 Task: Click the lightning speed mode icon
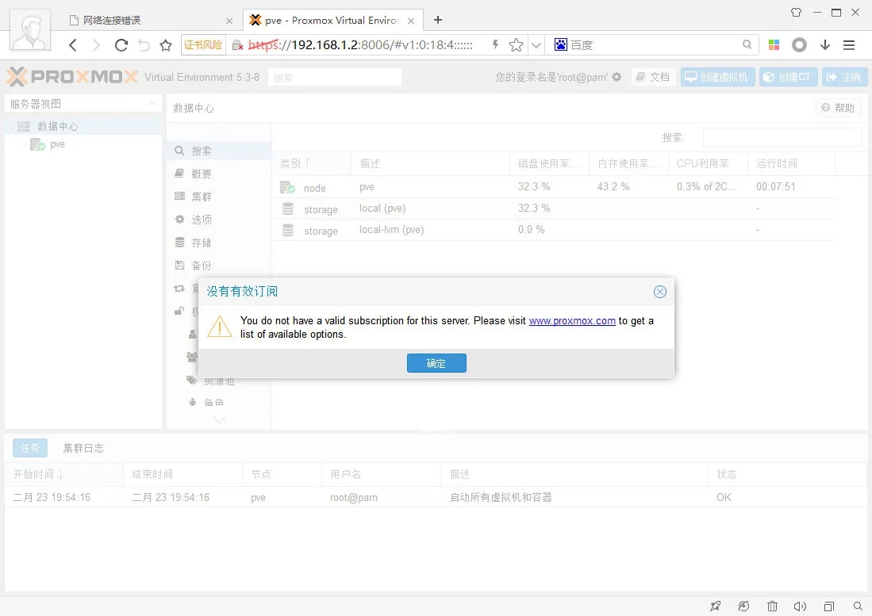[x=495, y=45]
